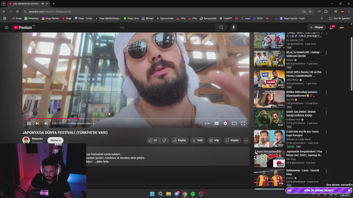
Task: Click the search magnifier button
Action: tap(221, 27)
